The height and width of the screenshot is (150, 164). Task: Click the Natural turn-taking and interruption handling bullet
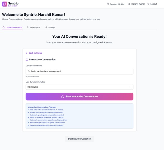click(x=46, y=112)
